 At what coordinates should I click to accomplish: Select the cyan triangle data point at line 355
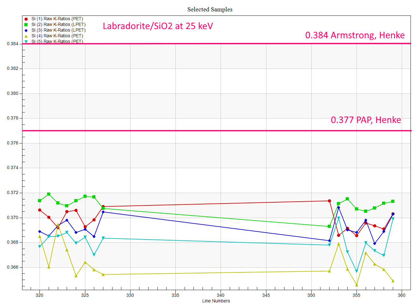click(x=356, y=271)
